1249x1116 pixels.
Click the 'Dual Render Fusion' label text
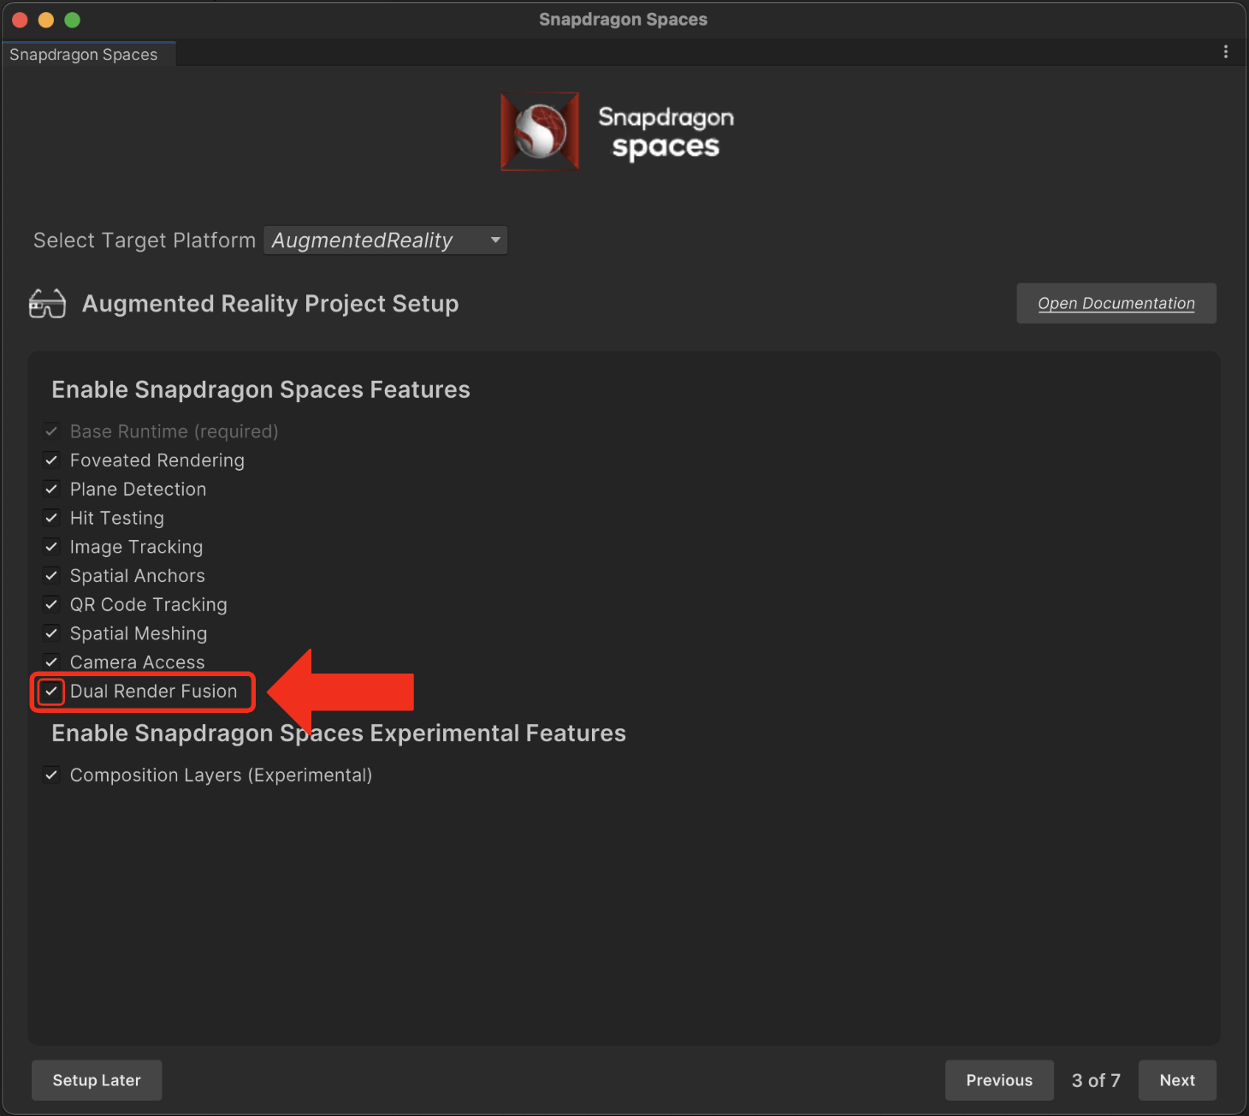pyautogui.click(x=154, y=692)
